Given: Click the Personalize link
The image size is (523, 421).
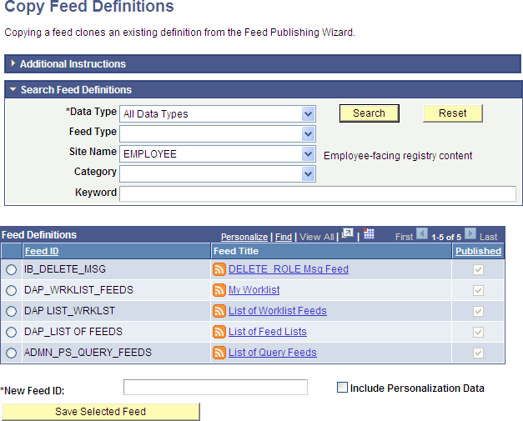Looking at the screenshot, I should click(x=244, y=237).
